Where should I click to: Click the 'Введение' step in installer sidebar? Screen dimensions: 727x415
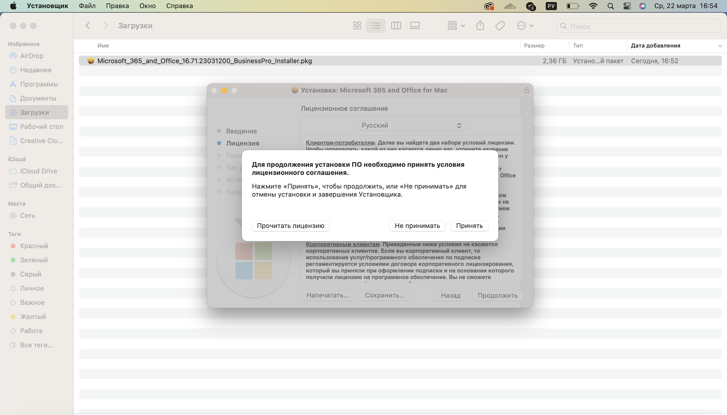242,130
